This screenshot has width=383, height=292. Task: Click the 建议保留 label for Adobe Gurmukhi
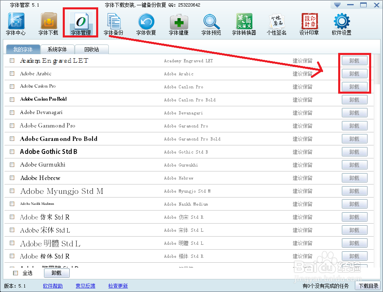(x=302, y=165)
